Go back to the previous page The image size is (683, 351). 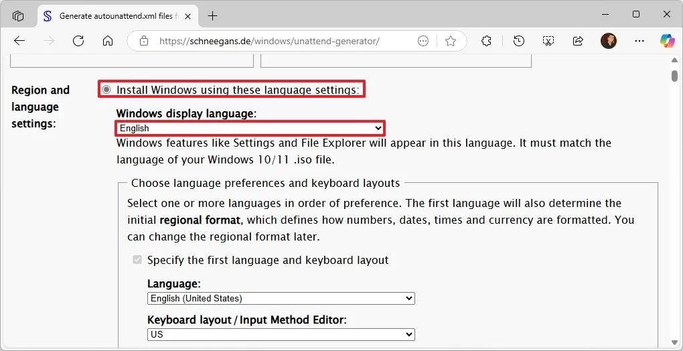pos(19,41)
